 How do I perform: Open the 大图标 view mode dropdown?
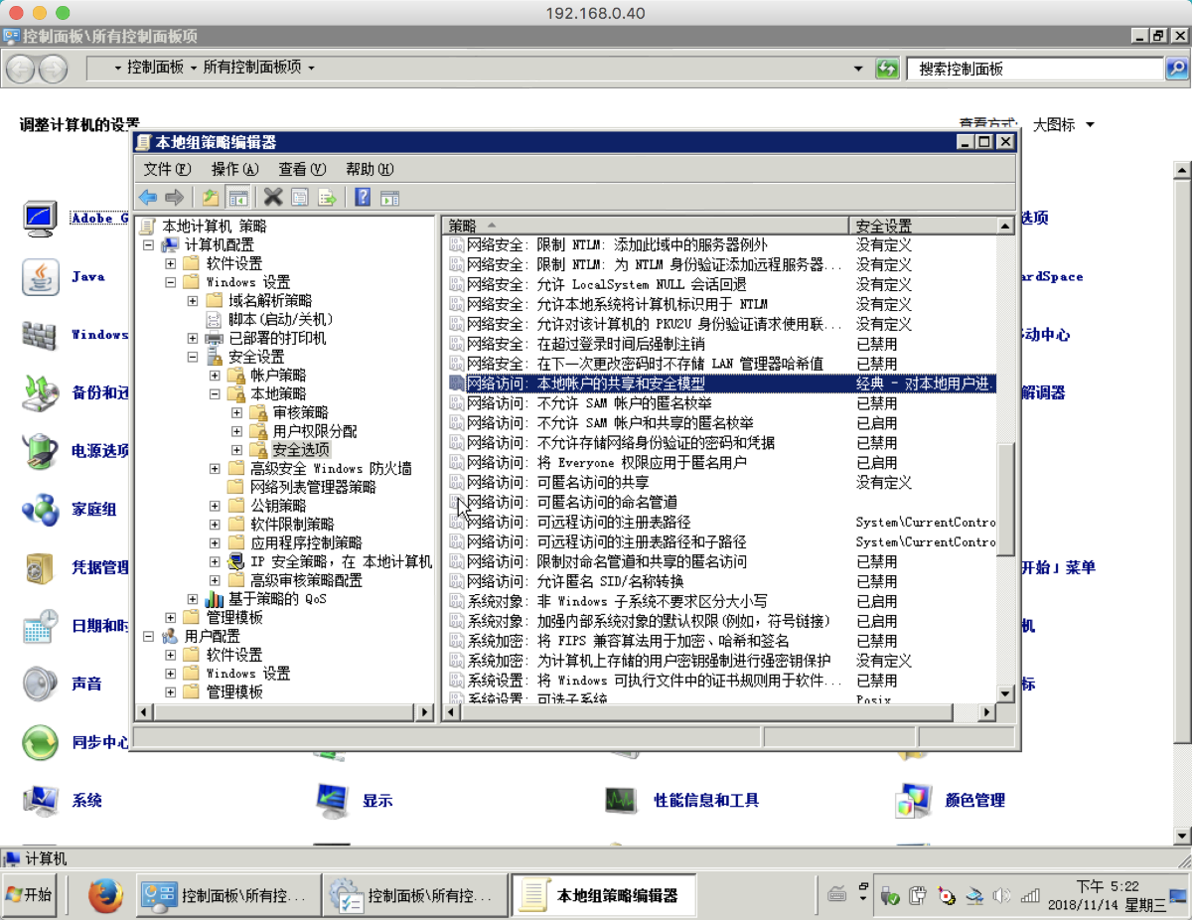pos(1063,125)
